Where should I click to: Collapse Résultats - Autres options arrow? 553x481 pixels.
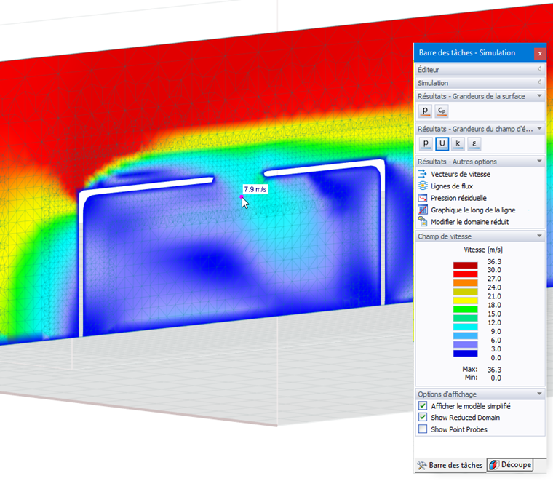point(539,161)
